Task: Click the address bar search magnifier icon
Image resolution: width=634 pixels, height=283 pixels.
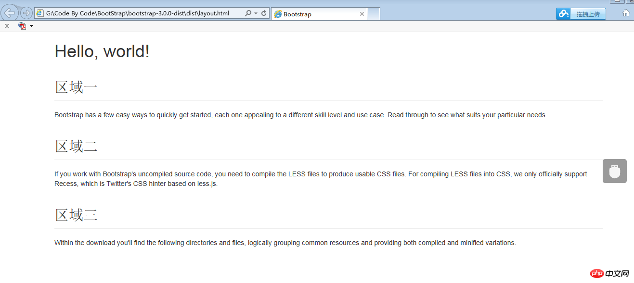Action: click(248, 13)
